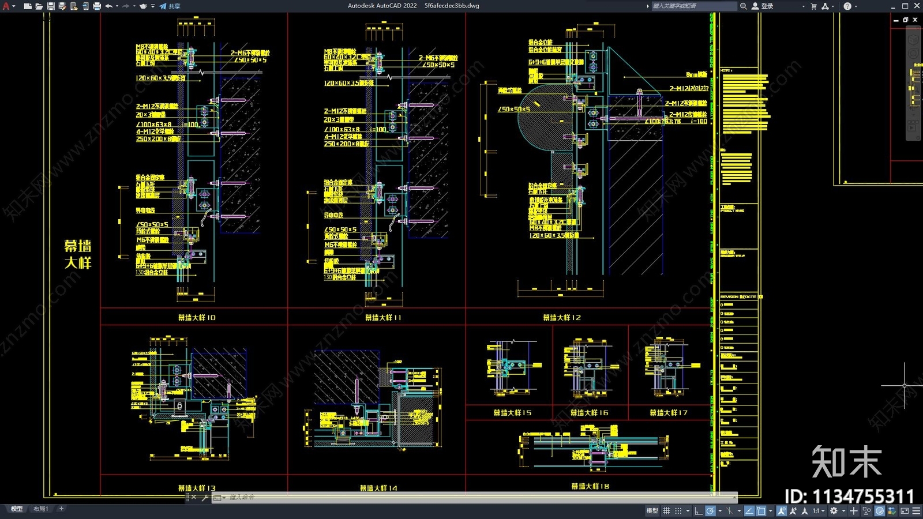Click the search magnifier icon
923x519 pixels.
[x=744, y=6]
